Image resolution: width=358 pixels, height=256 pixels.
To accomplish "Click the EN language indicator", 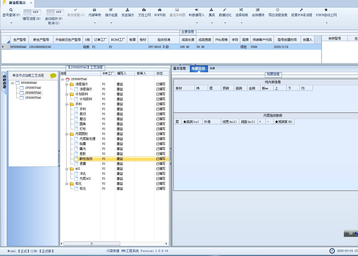I will click(351, 233).
